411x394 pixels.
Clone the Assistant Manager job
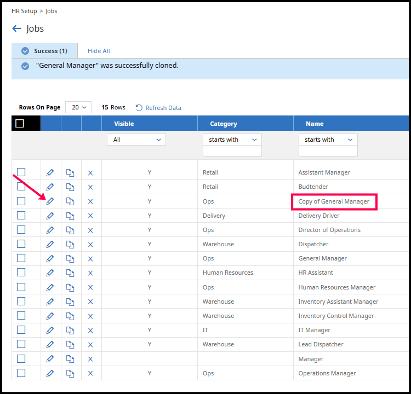(70, 173)
